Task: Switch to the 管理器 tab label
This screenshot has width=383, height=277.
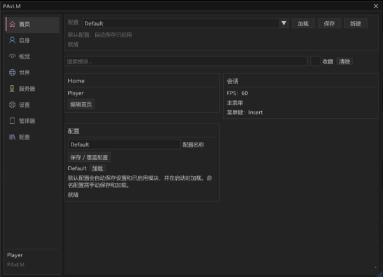Action: pos(27,121)
